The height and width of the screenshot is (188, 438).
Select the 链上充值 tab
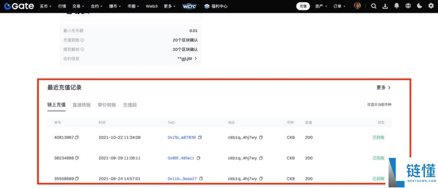click(57, 105)
